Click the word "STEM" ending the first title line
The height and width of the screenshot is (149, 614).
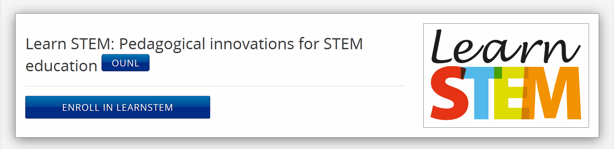(x=343, y=44)
